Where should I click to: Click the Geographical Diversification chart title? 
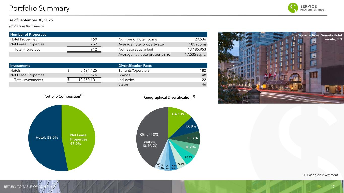(168, 97)
